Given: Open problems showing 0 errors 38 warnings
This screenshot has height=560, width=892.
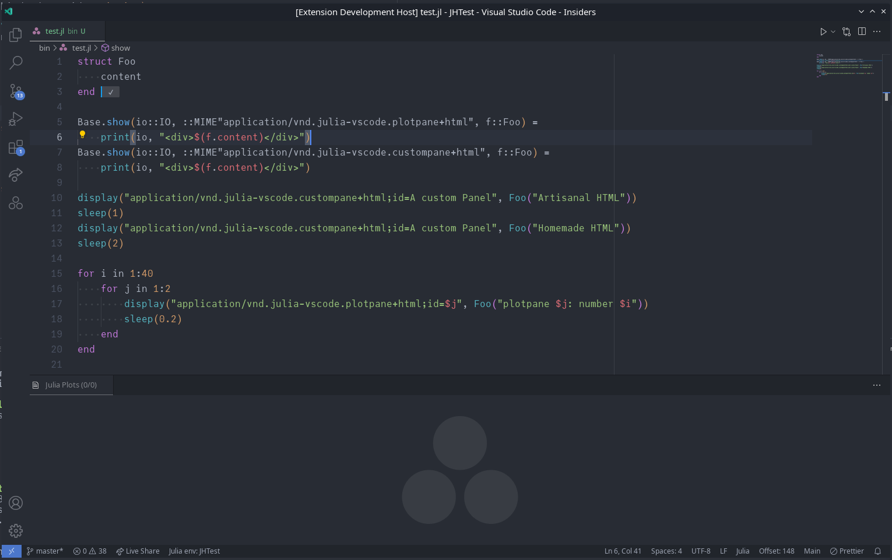Looking at the screenshot, I should pos(90,551).
